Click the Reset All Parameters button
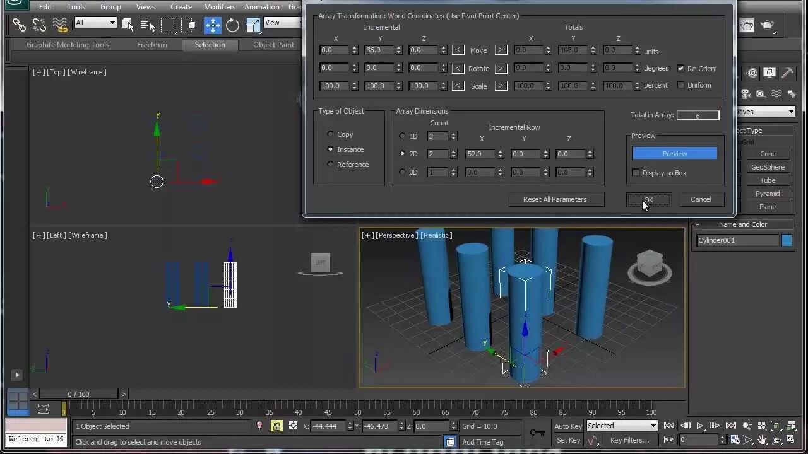Image resolution: width=808 pixels, height=454 pixels. pyautogui.click(x=555, y=199)
